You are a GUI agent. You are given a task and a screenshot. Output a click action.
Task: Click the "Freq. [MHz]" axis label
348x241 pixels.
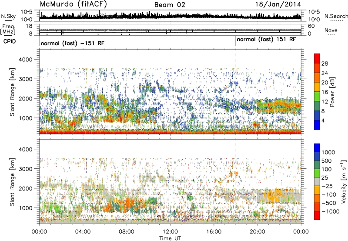click(8, 29)
